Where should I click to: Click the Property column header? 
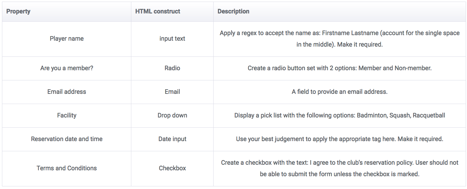(18, 11)
